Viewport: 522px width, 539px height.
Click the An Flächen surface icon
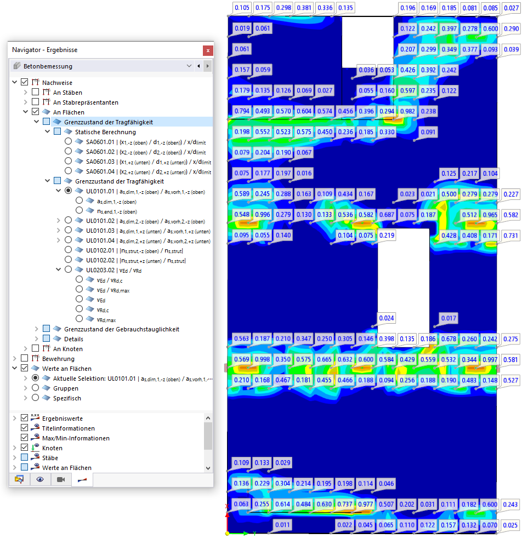point(46,112)
